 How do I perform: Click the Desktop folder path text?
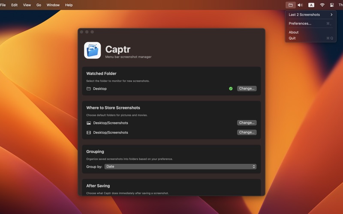click(x=100, y=89)
